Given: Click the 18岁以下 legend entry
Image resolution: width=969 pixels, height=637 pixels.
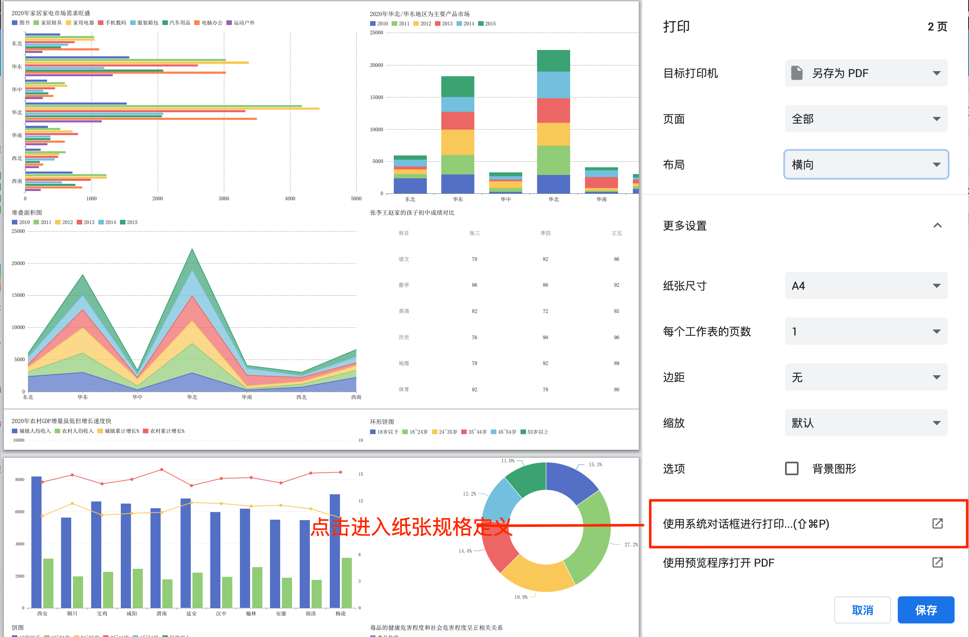Looking at the screenshot, I should point(384,432).
